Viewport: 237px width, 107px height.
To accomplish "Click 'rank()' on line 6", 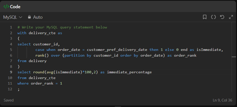I will 42,55.
